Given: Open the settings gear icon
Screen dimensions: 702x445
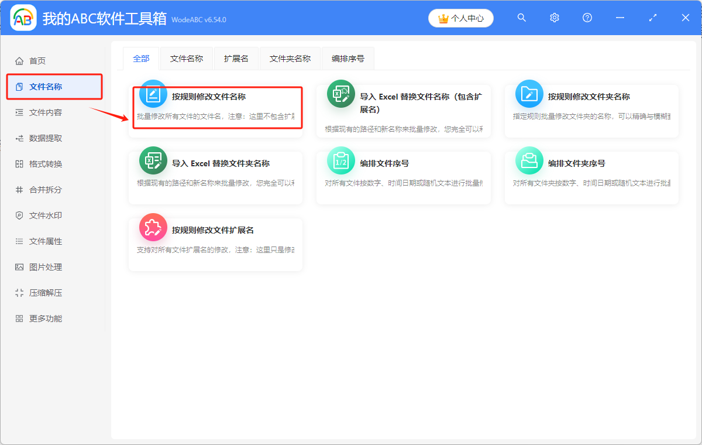Looking at the screenshot, I should click(554, 18).
